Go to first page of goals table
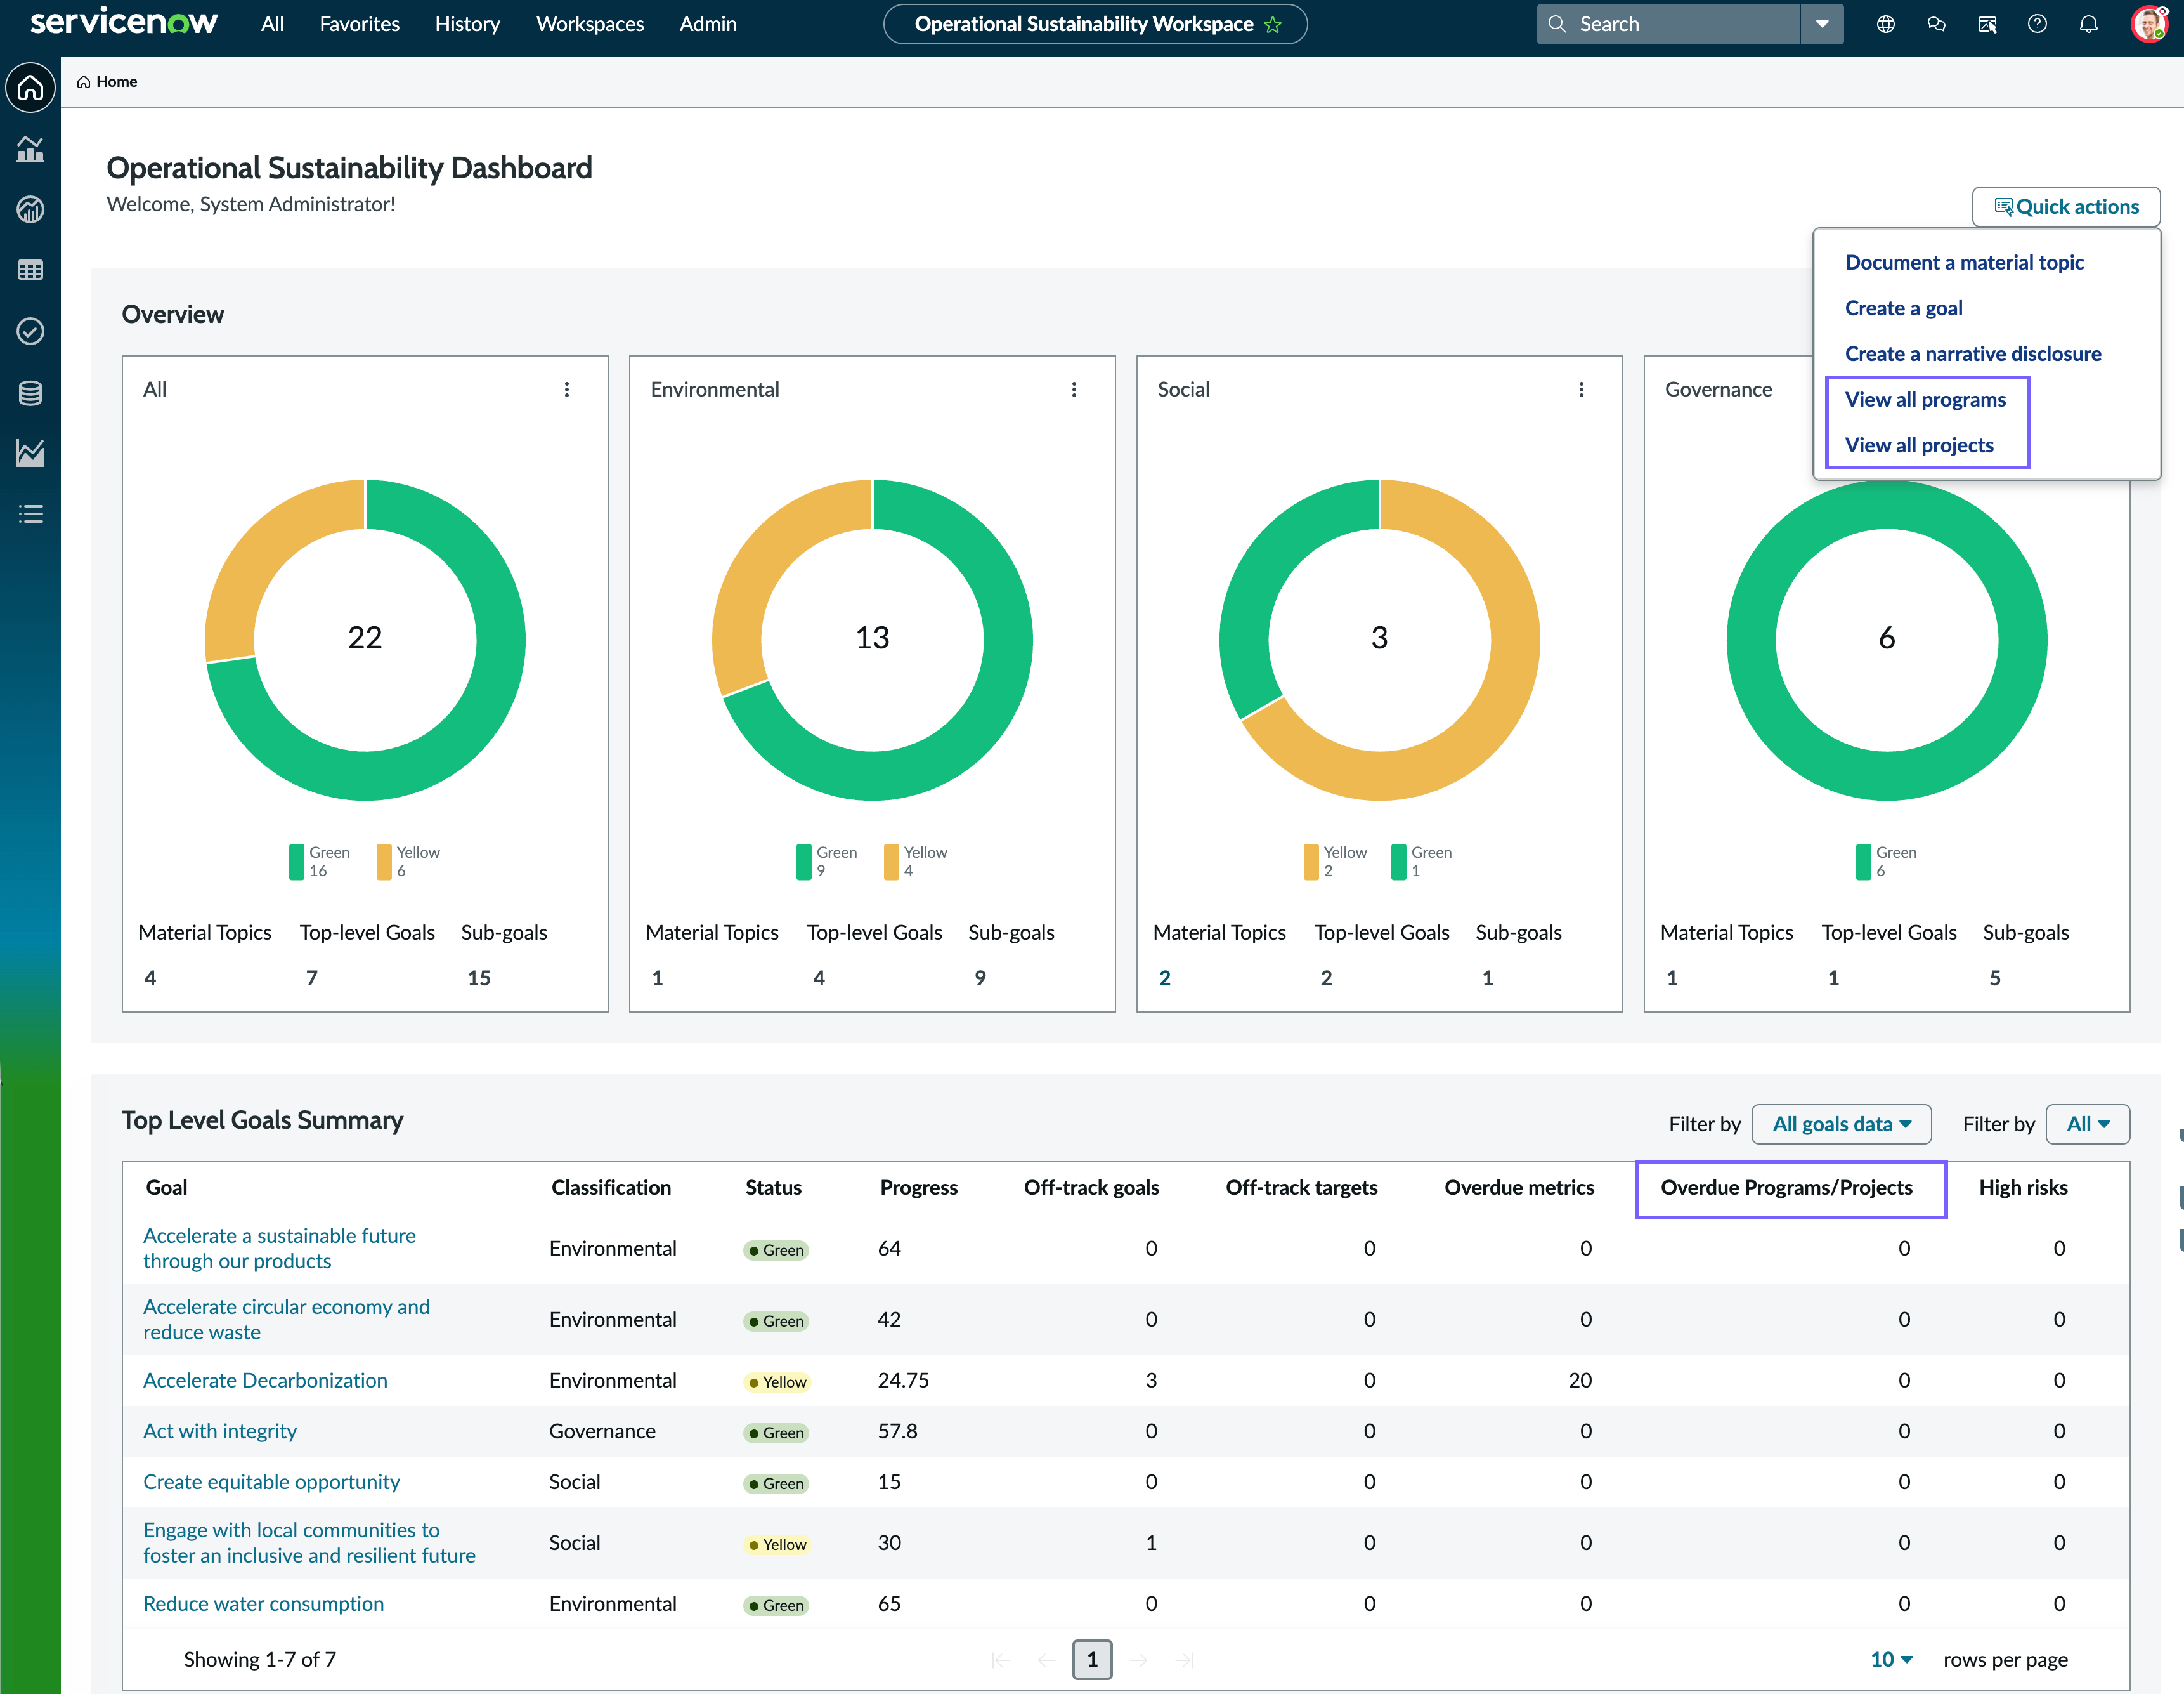The width and height of the screenshot is (2184, 1694). (1000, 1660)
